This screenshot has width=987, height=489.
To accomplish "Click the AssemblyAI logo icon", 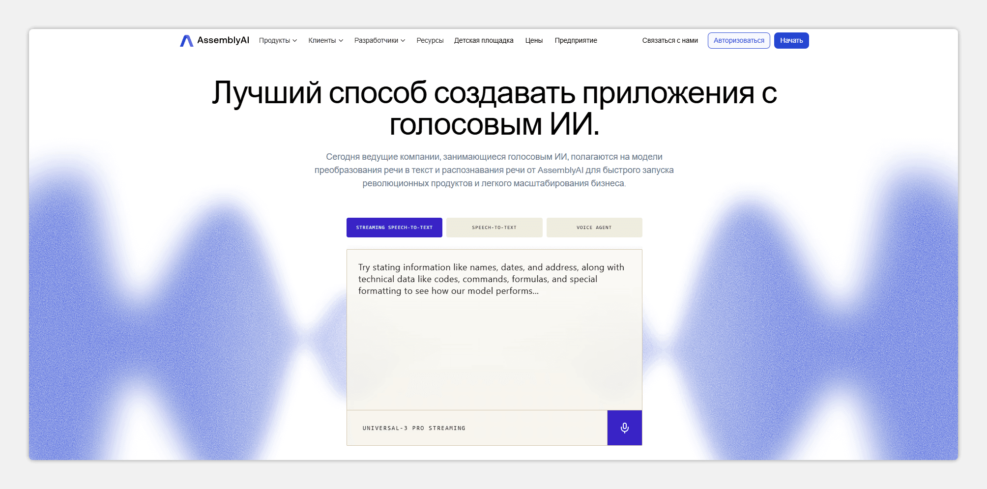I will pos(186,41).
